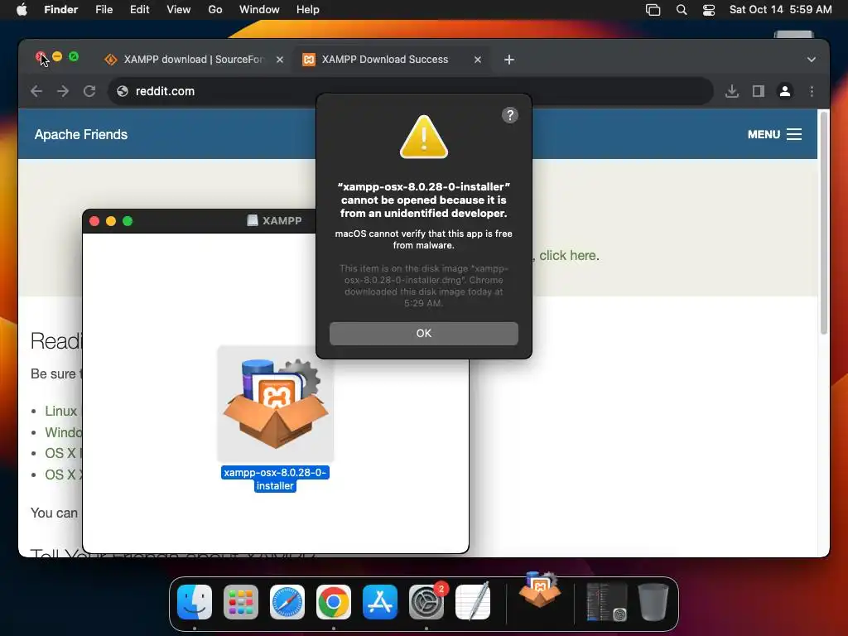
Task: Open the Trash from the Dock
Action: point(653,602)
